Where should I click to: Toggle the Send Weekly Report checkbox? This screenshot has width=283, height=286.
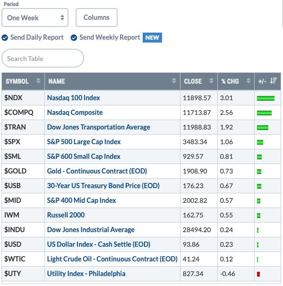tap(74, 38)
